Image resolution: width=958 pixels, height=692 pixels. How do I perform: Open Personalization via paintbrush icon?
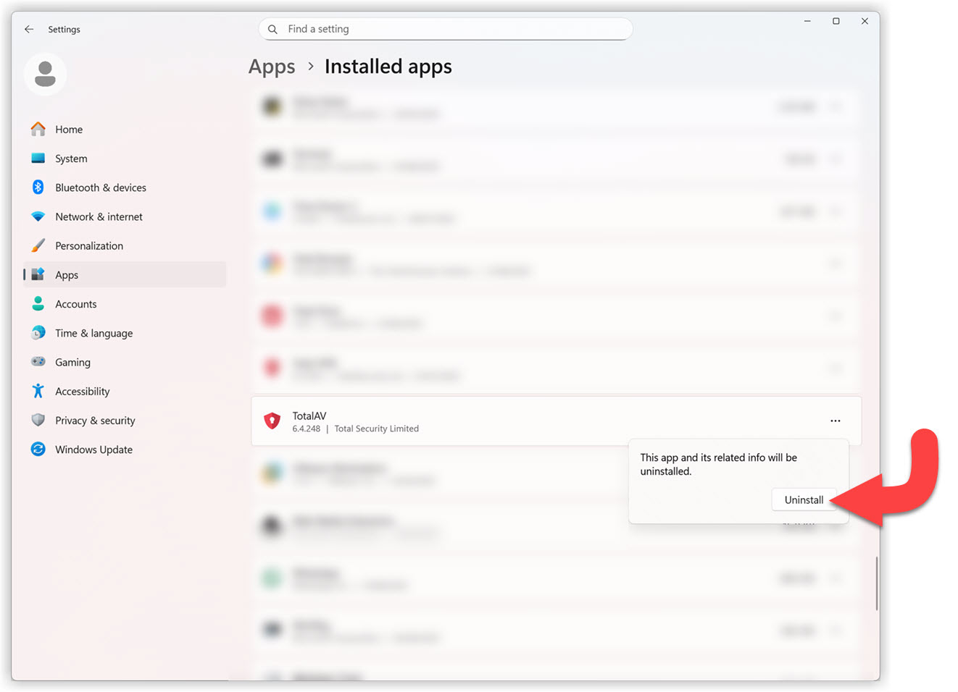tap(38, 245)
